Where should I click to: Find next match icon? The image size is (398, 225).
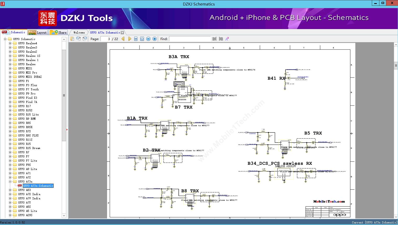point(221,39)
